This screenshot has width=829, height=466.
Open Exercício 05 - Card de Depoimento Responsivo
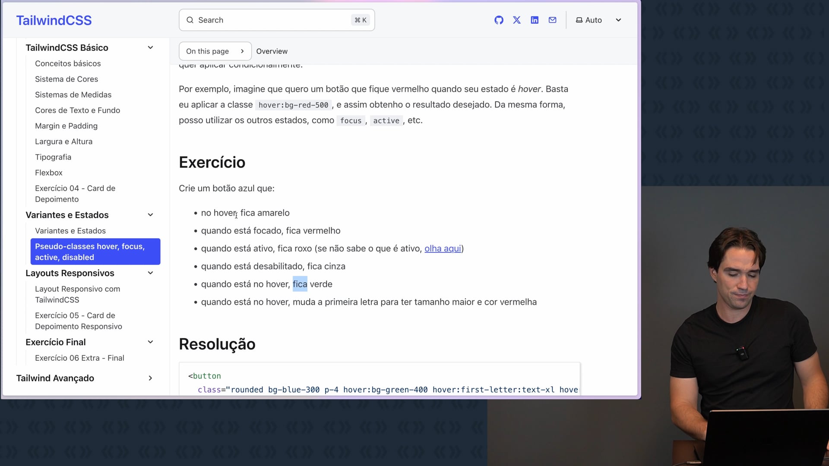tap(79, 321)
